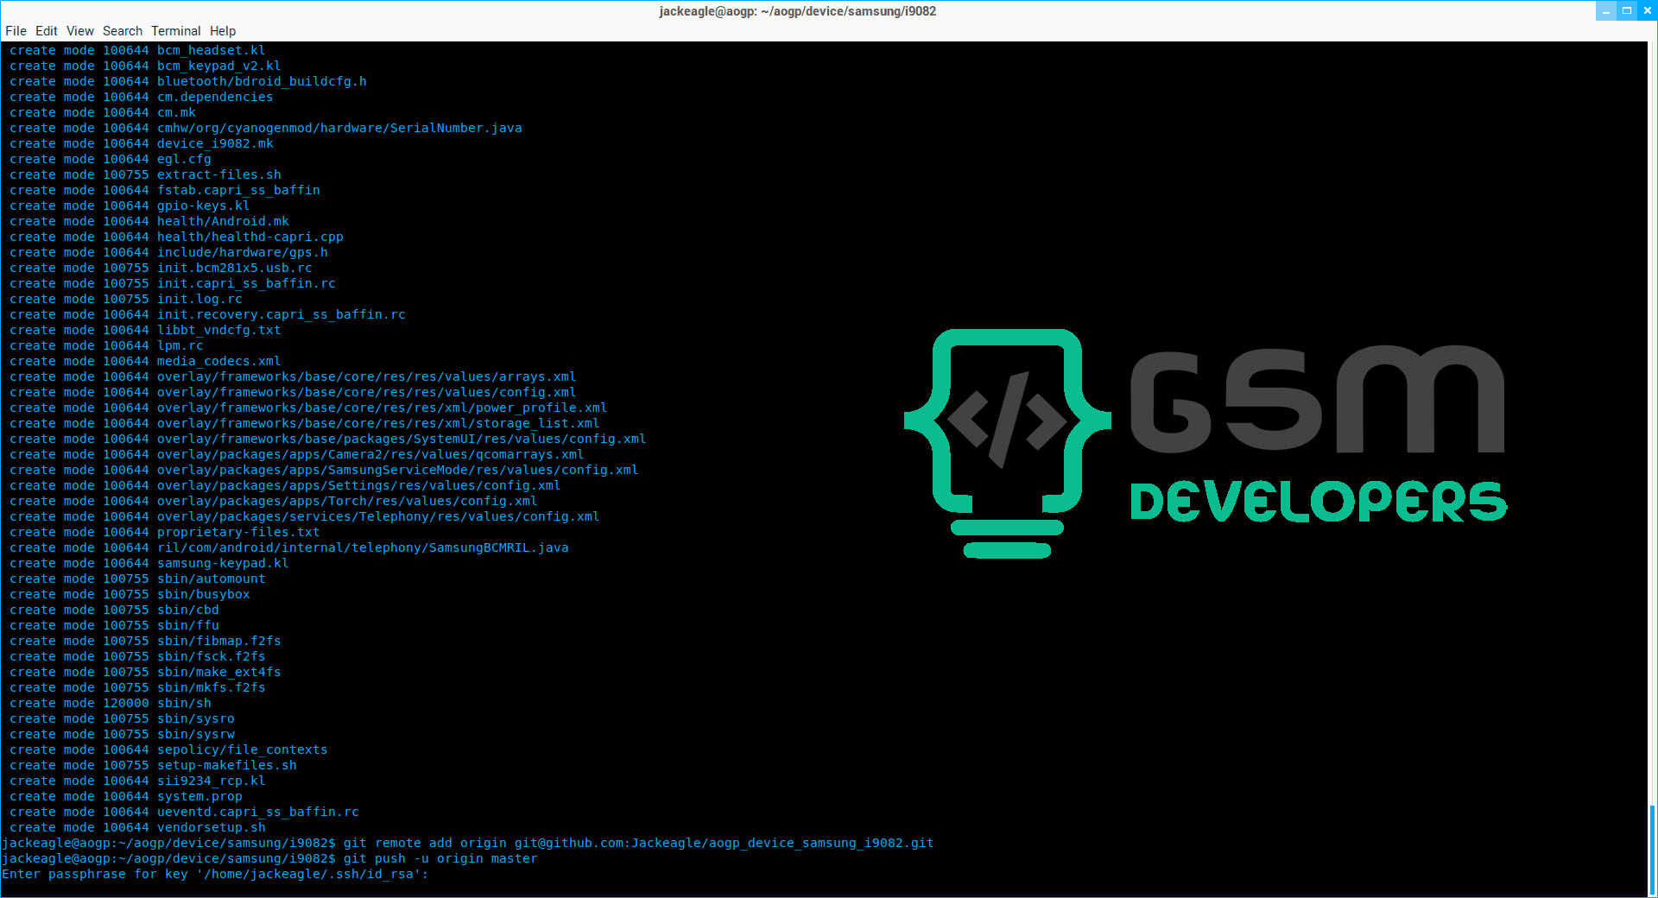Screen dimensions: 1658x898
Task: Select the line with sbin/automount
Action: click(137, 579)
